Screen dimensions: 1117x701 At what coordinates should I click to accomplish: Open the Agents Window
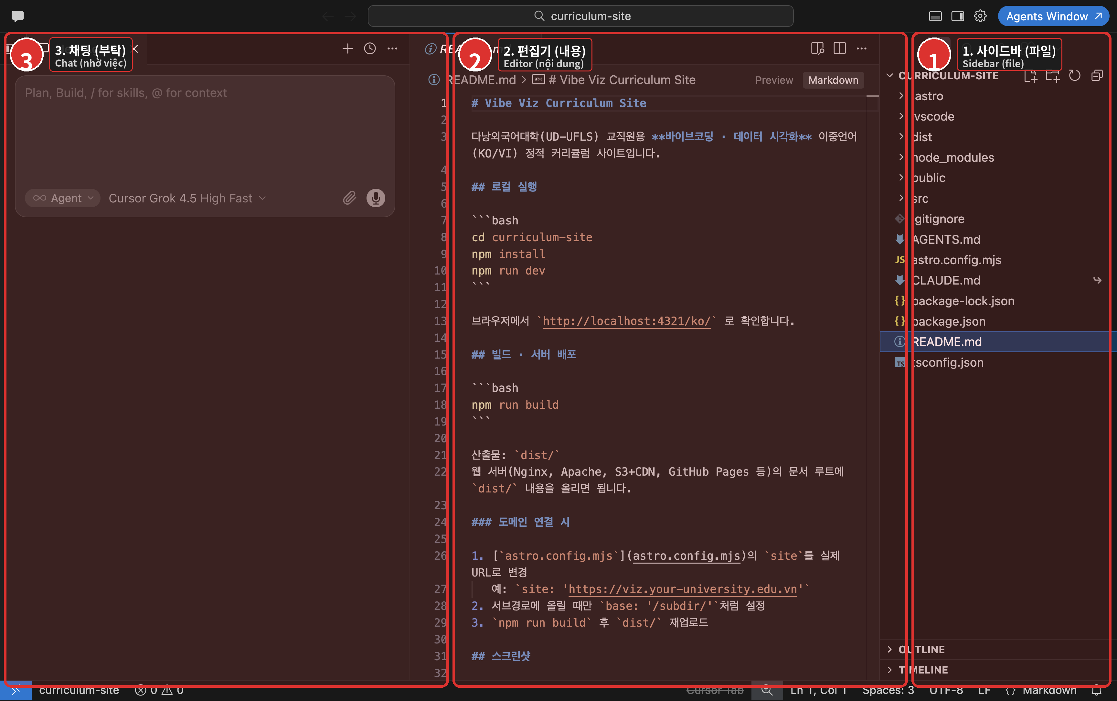1053,16
